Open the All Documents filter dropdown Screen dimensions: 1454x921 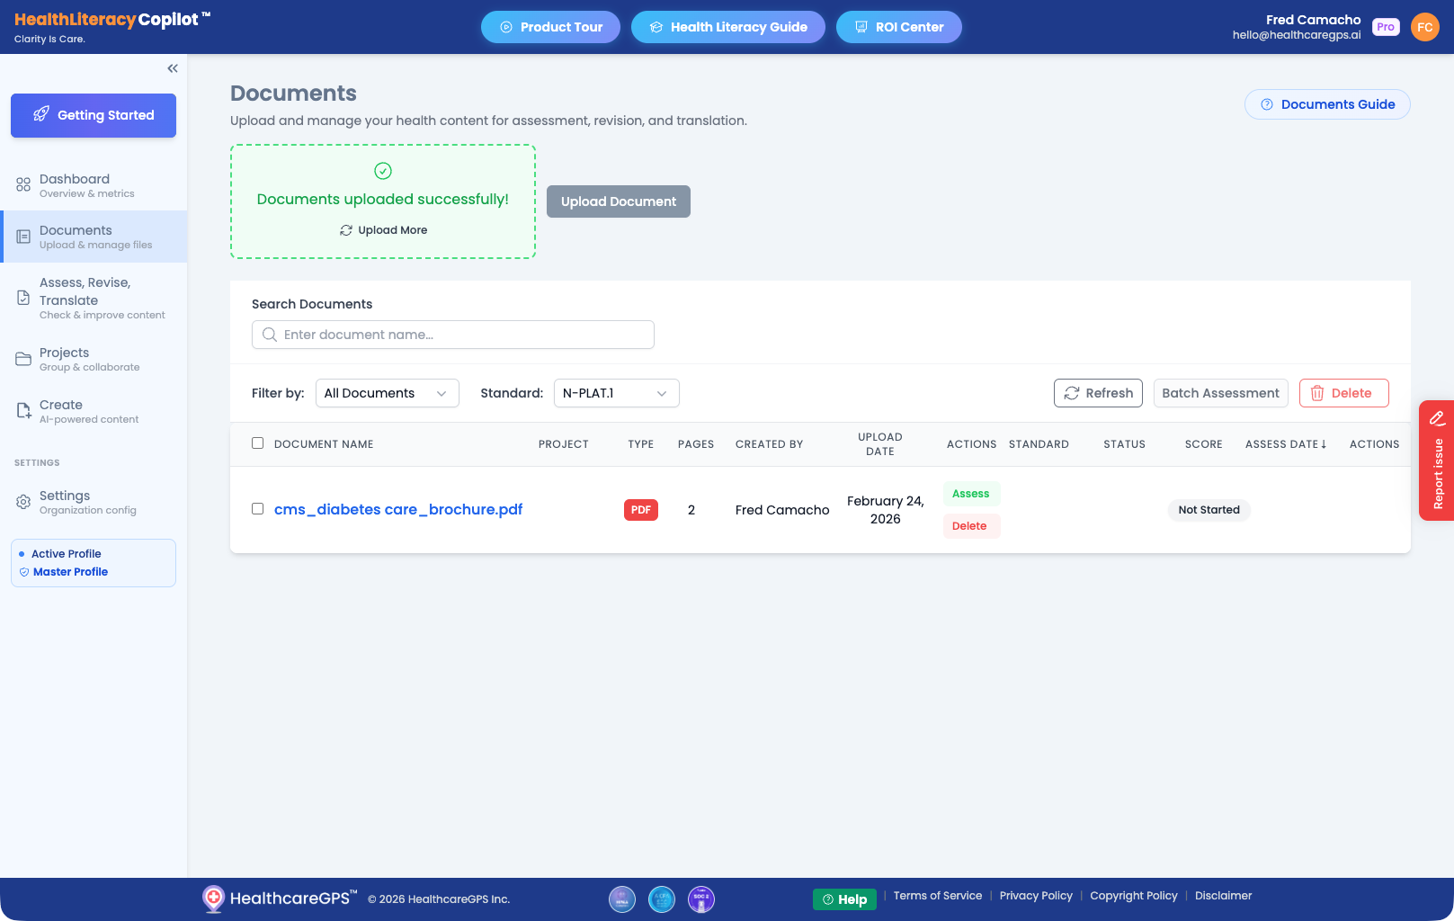tap(387, 393)
